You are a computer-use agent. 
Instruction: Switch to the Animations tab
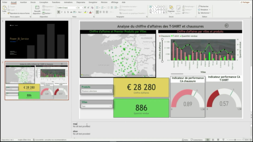click(68, 2)
